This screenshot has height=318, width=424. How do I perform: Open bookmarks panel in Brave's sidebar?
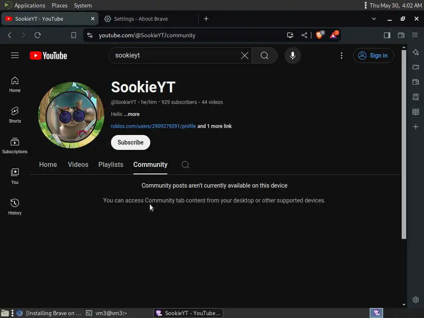click(x=416, y=97)
